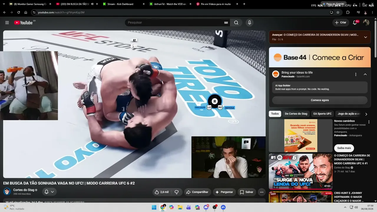This screenshot has height=212, width=377.
Task: Click the video player to pause
Action: click(134, 104)
